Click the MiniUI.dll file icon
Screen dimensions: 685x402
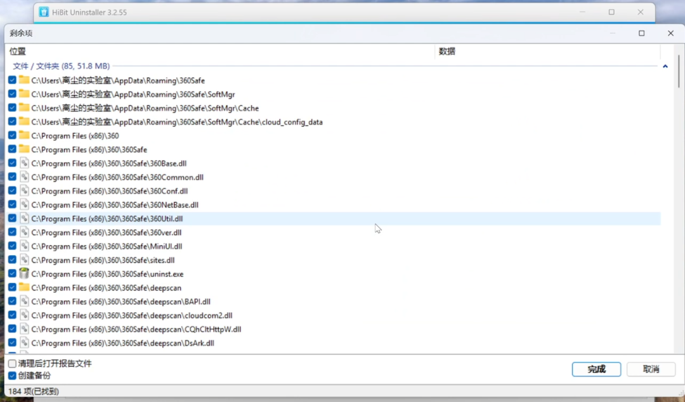tap(24, 246)
